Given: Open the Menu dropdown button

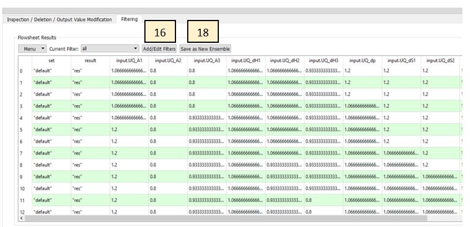Looking at the screenshot, I should pos(32,49).
